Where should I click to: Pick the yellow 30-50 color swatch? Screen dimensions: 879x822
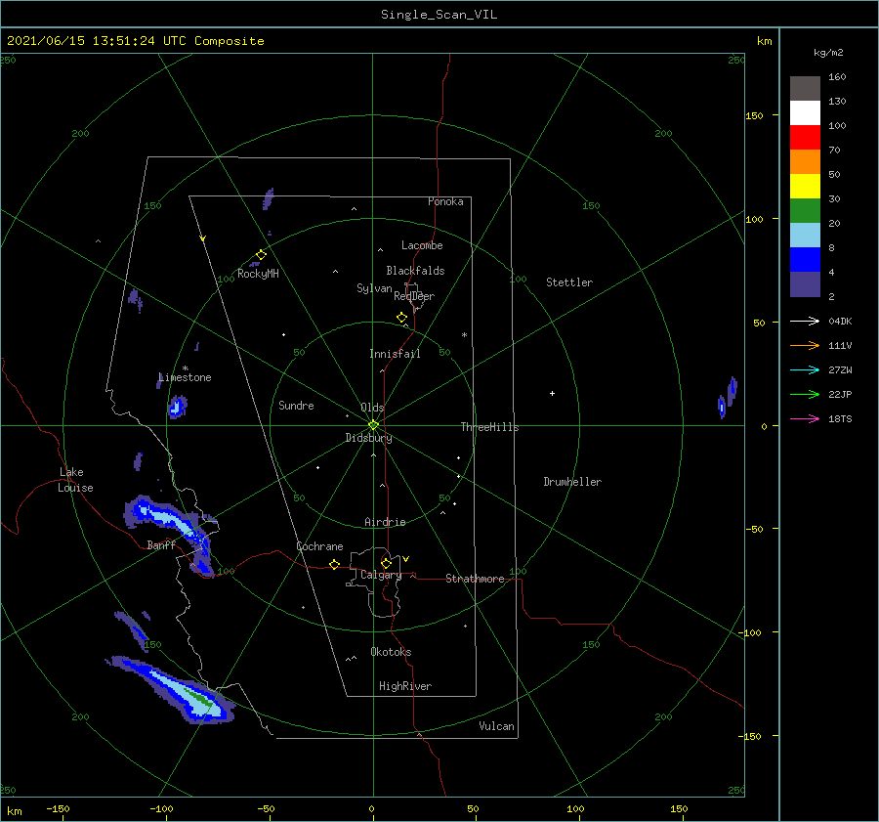pos(805,187)
